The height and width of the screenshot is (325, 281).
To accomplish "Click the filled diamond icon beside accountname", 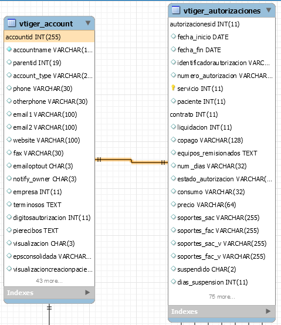I will tap(9, 49).
